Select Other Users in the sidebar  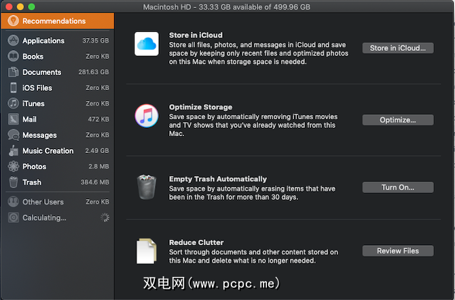[42, 202]
